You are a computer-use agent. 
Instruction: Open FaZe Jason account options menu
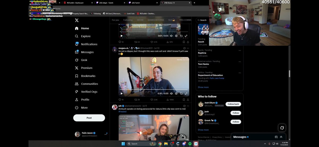[x=106, y=134]
